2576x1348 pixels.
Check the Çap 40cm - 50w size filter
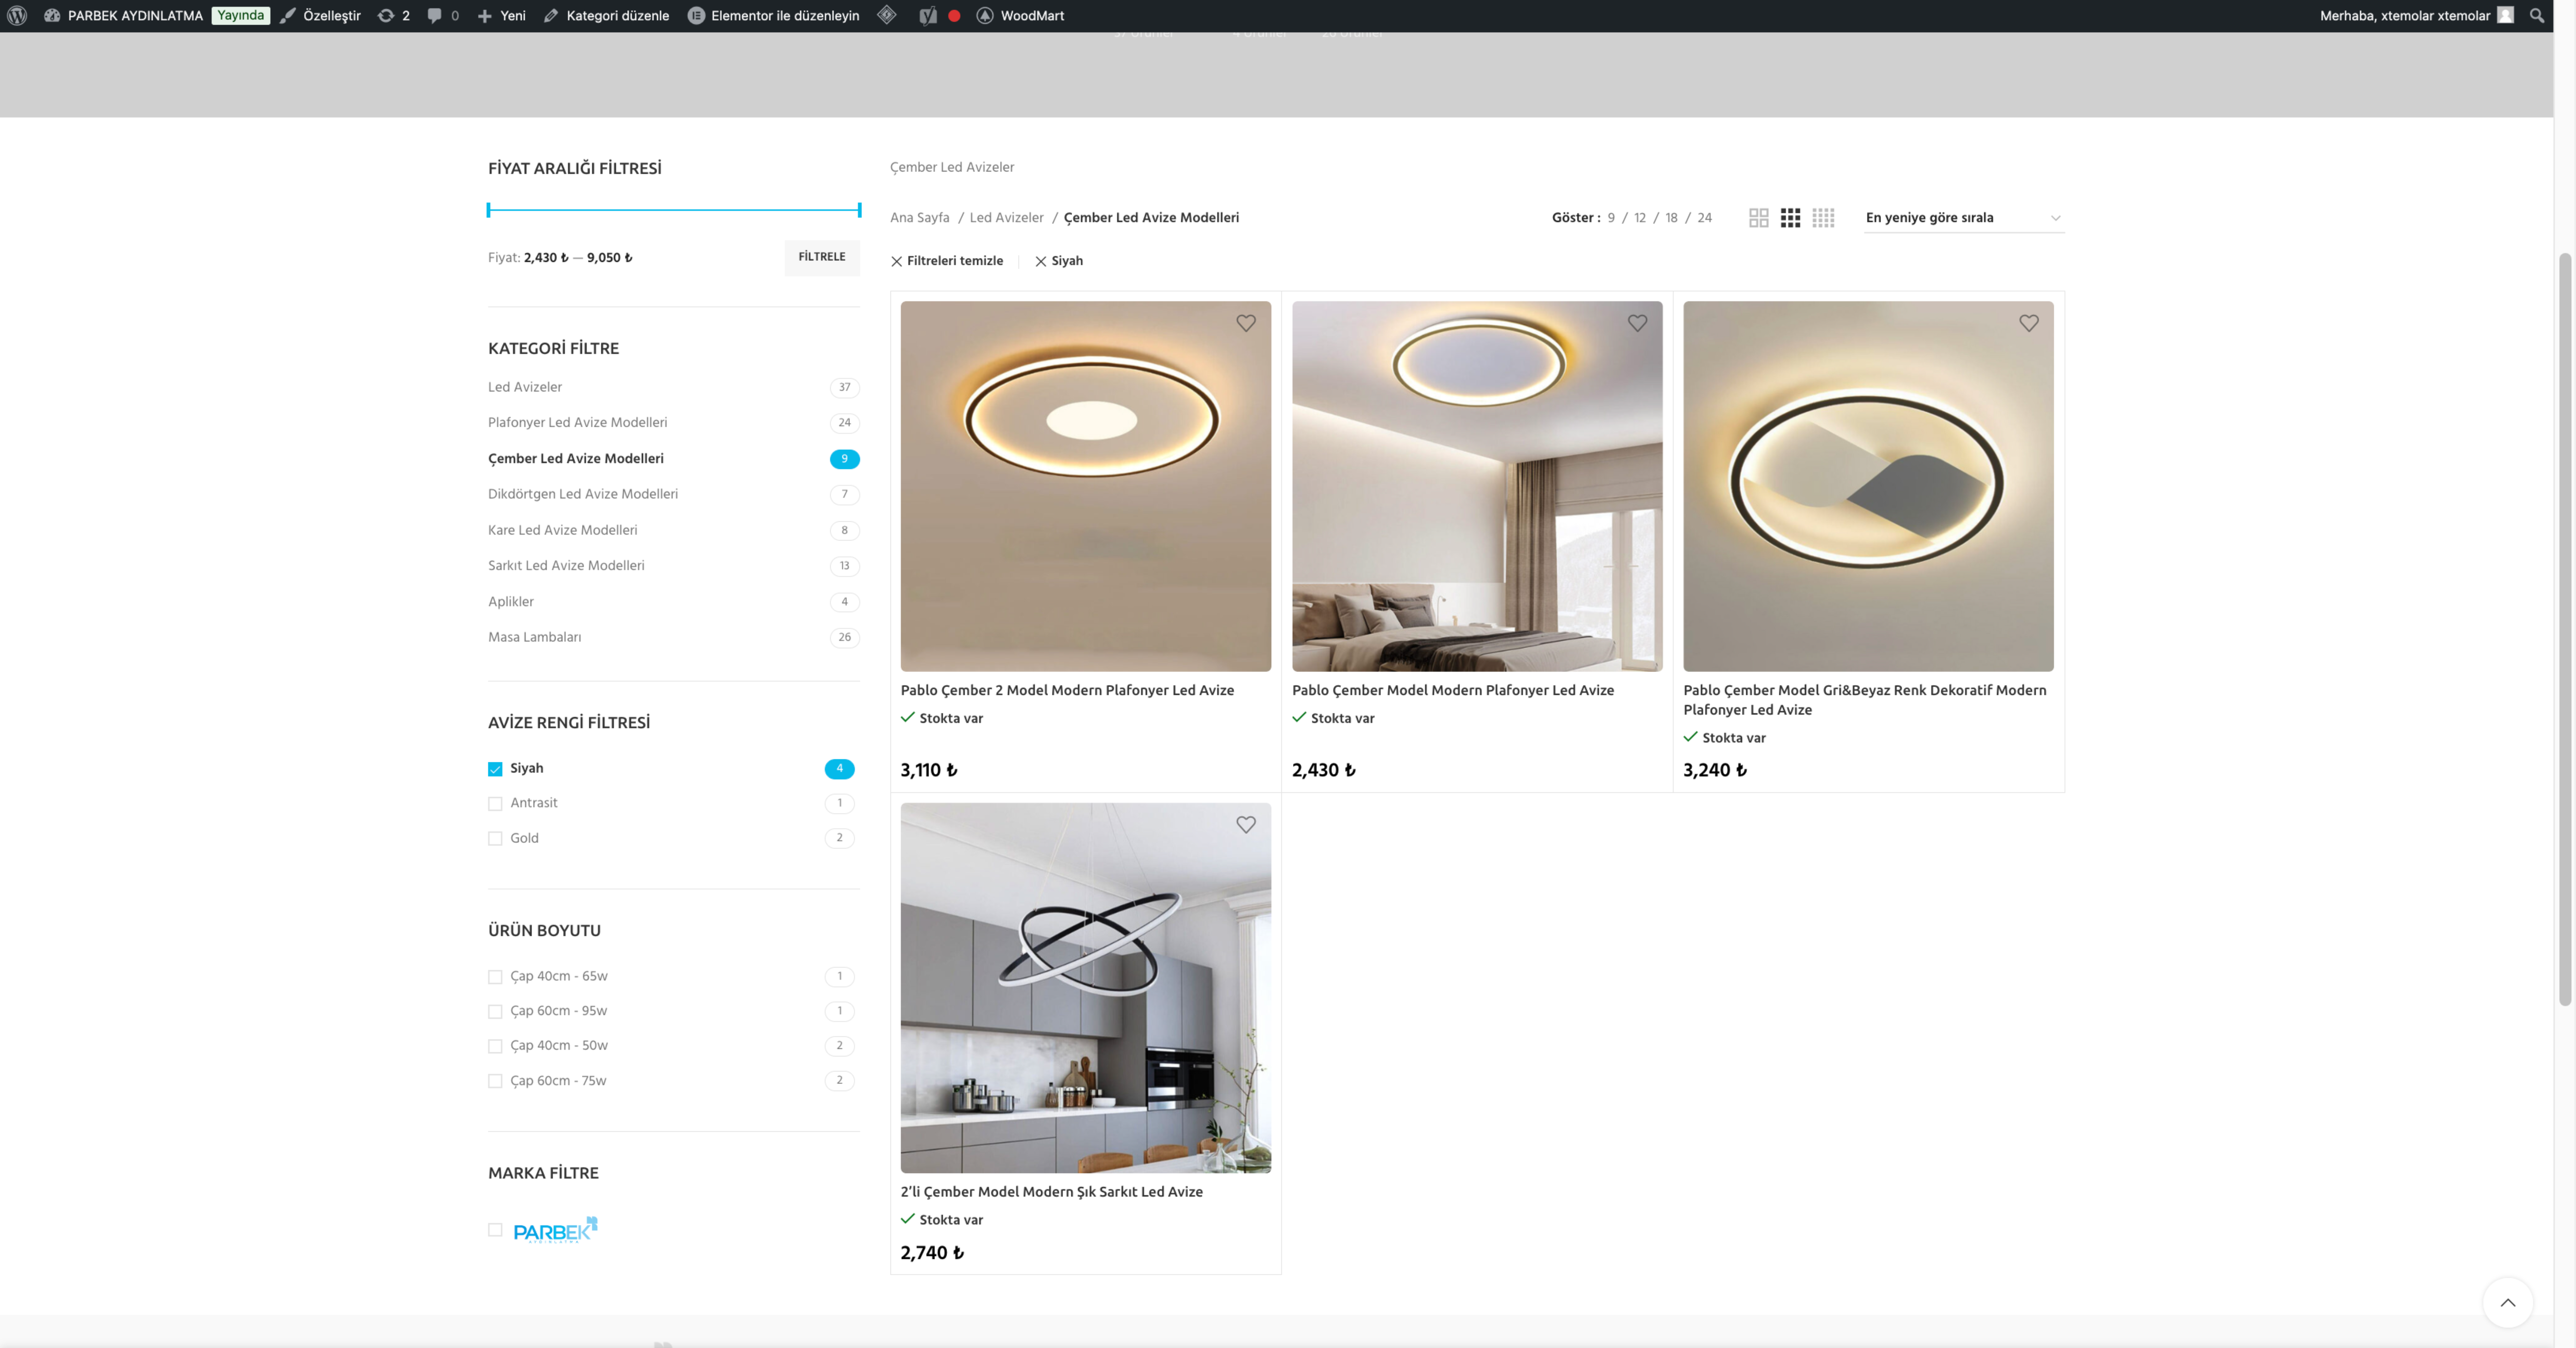pyautogui.click(x=495, y=1046)
